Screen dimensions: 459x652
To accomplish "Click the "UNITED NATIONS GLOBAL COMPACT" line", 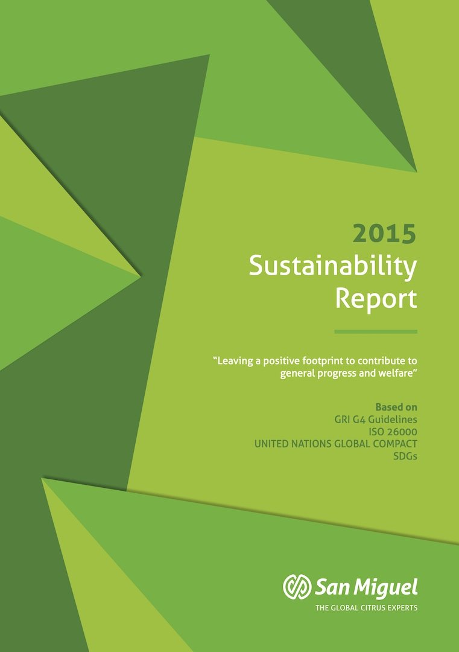I will (x=335, y=444).
